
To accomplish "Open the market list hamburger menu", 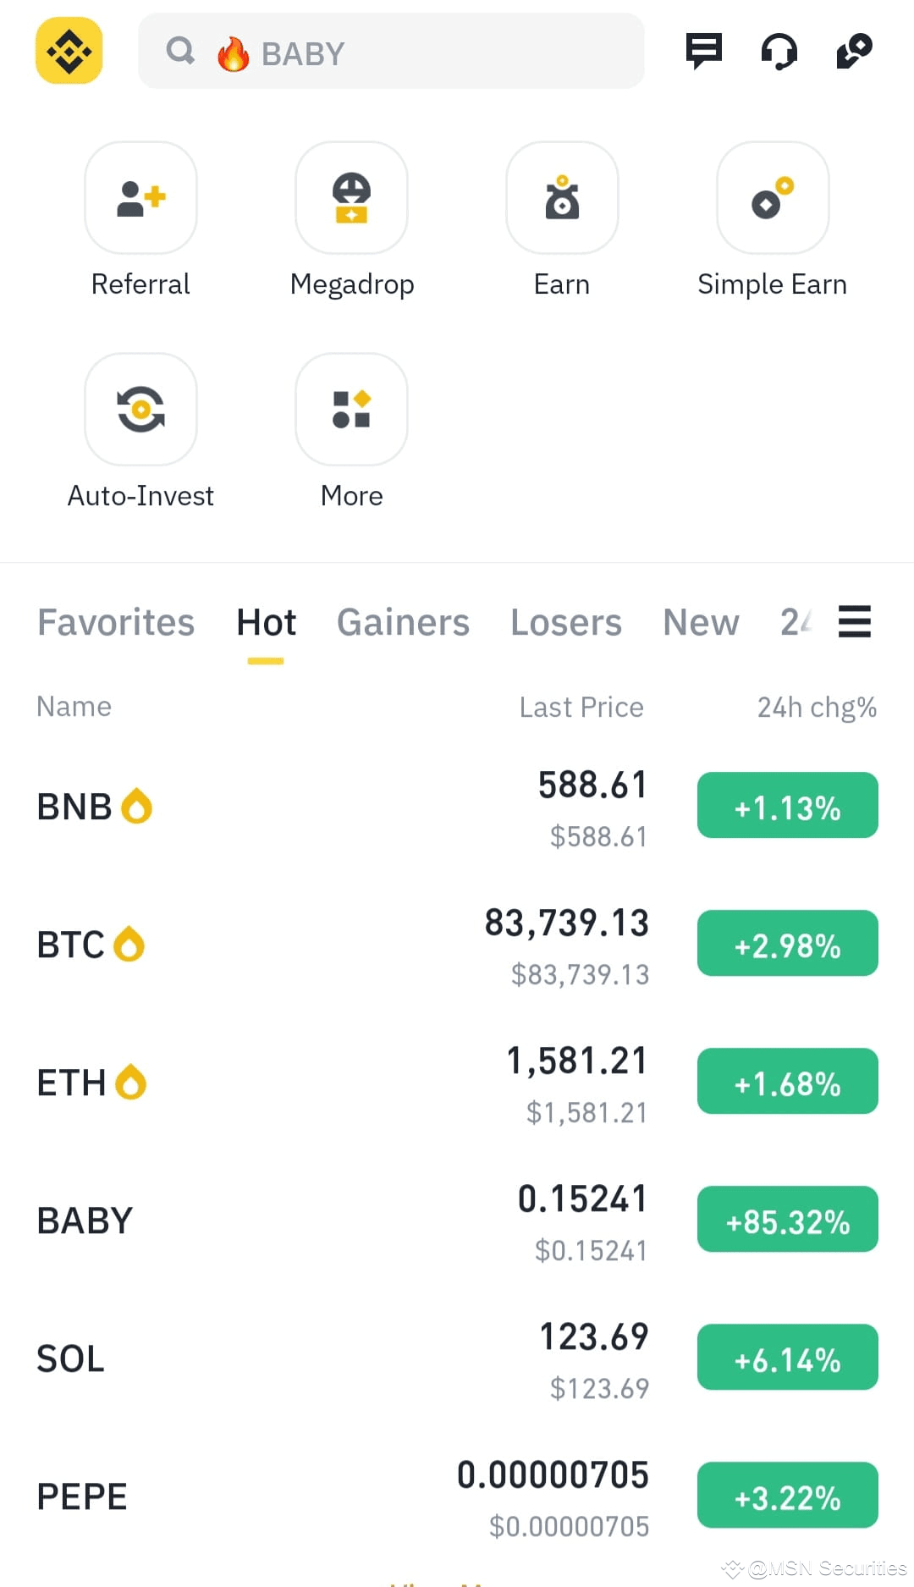I will pyautogui.click(x=855, y=621).
